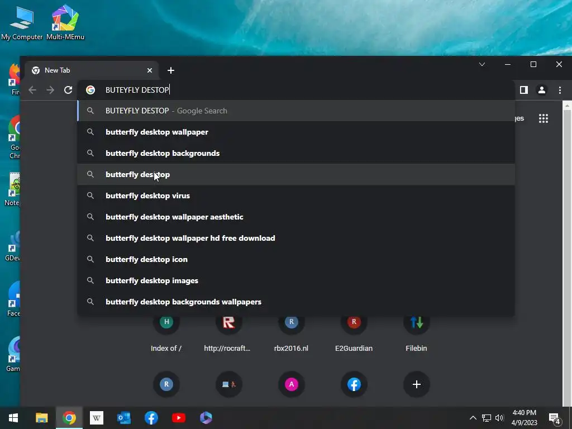Select the New Tab browser tab

[x=91, y=70]
